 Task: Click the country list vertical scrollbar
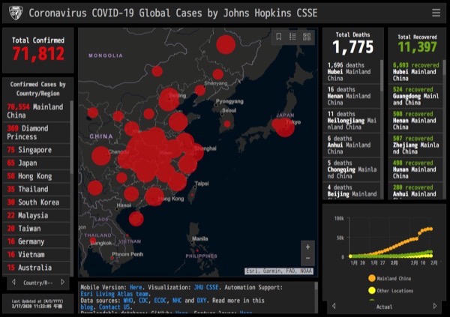(x=71, y=138)
